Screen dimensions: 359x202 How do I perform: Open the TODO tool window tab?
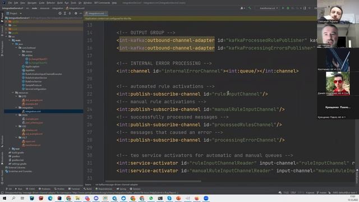(30, 189)
